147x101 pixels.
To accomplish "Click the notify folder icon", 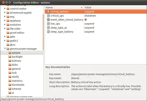I will [x=10, y=77].
